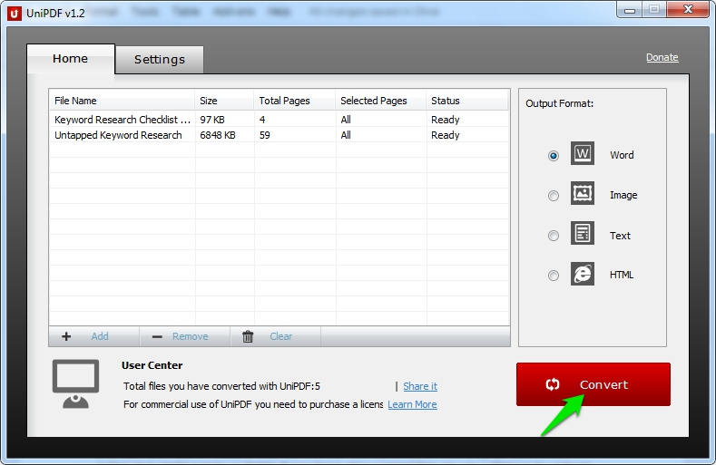This screenshot has height=465, width=716.
Task: Sort by the File Name column header
Action: (122, 101)
